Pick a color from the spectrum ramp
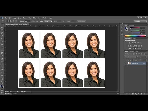 point(135,36)
